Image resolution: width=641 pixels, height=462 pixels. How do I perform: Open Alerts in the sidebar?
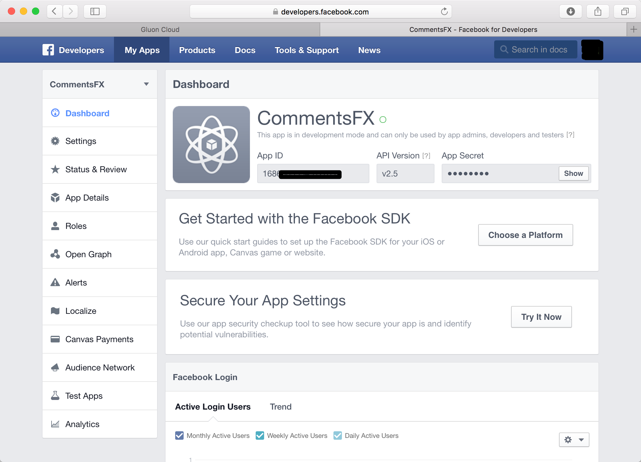[100, 283]
